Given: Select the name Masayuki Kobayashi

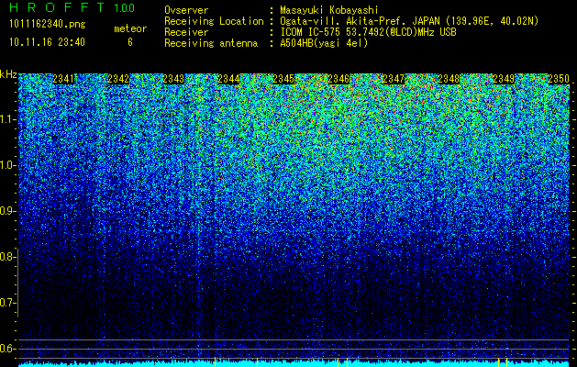Looking at the screenshot, I should coord(329,11).
